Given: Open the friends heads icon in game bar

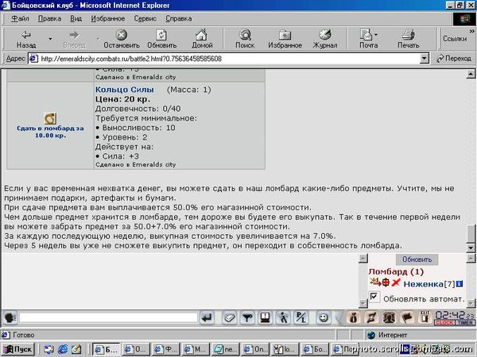Looking at the screenshot, I should point(389,318).
